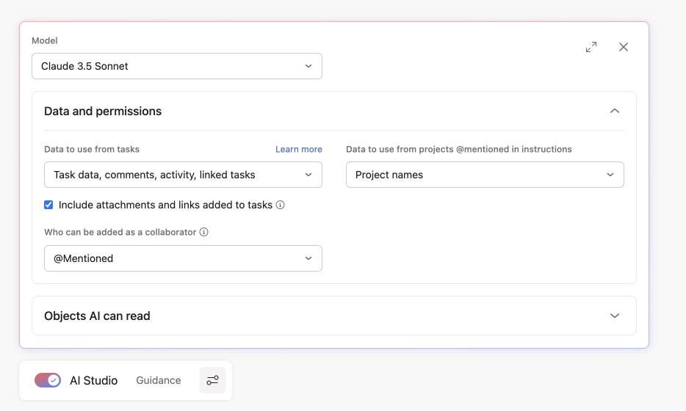
Task: Click the expand to fullscreen icon
Action: [591, 47]
